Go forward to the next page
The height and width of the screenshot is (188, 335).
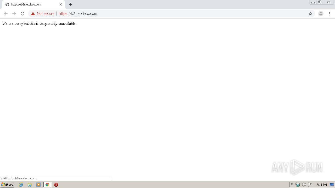(14, 14)
